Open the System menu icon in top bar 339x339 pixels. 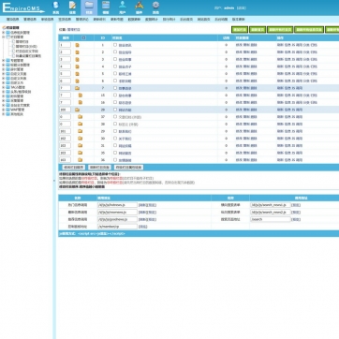pos(55,7)
